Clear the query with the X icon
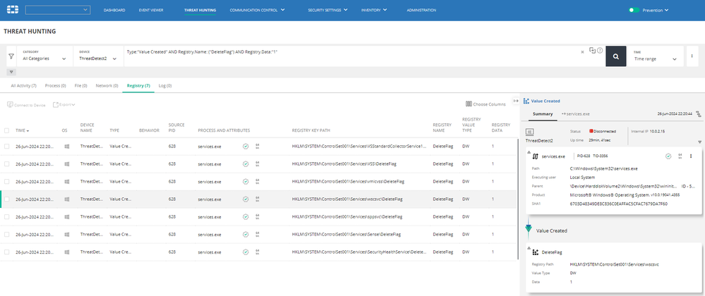705x296 pixels. point(582,51)
